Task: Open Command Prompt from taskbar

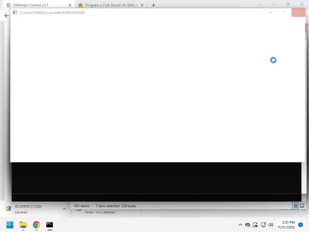Action: click(x=50, y=225)
